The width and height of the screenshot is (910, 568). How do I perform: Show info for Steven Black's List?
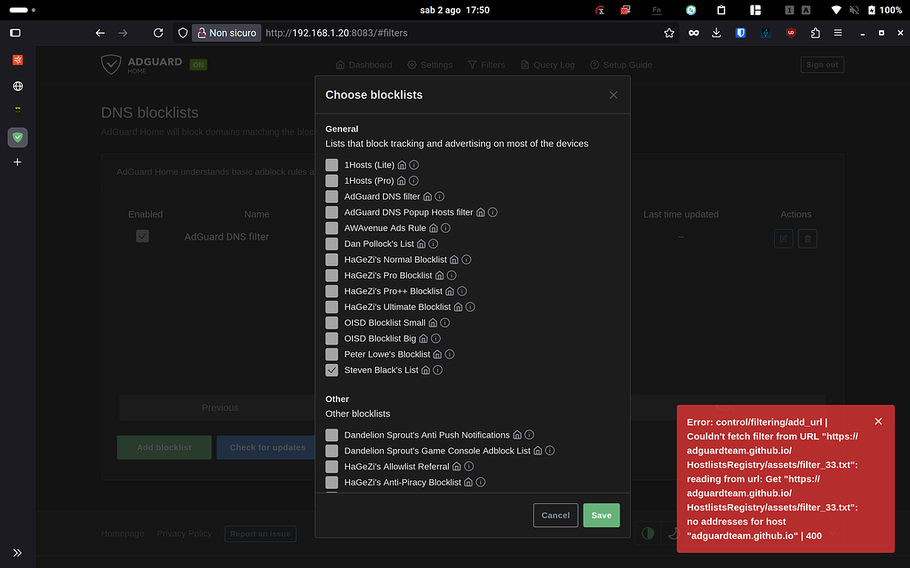click(438, 370)
